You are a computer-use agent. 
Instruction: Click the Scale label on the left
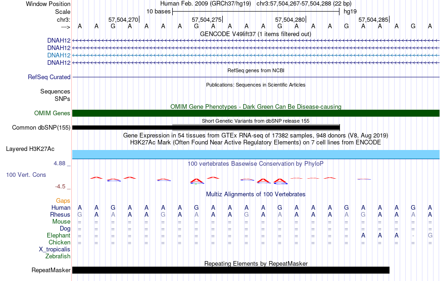(x=63, y=12)
